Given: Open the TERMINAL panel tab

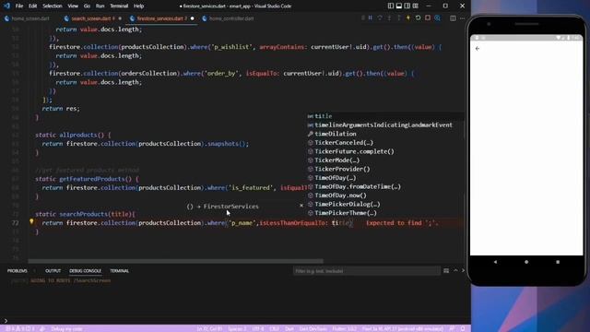Looking at the screenshot, I should coord(119,270).
